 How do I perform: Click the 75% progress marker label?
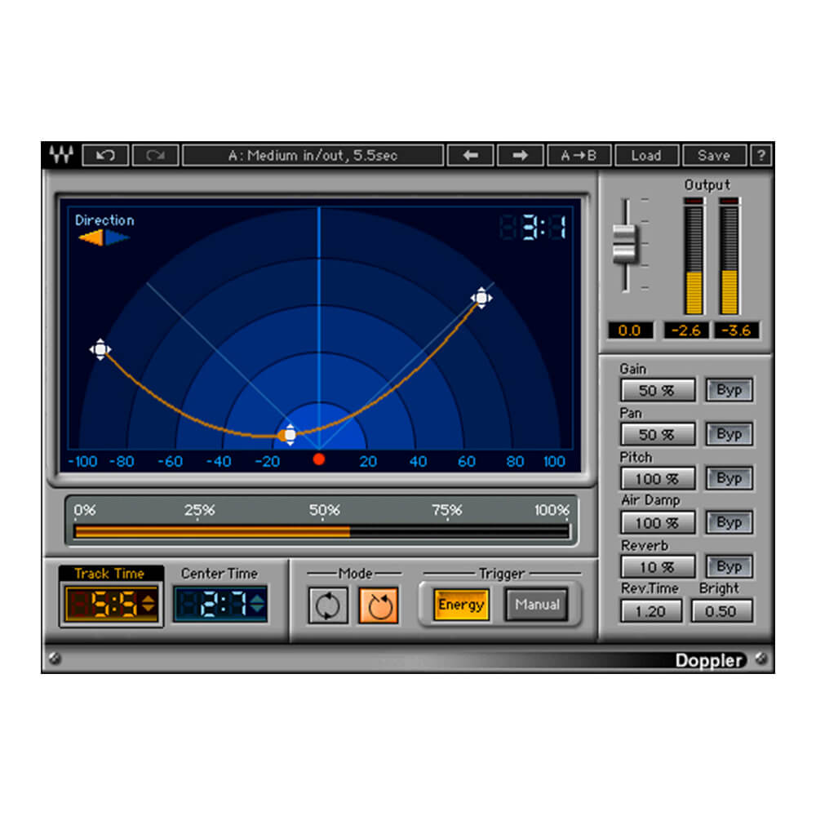(447, 510)
